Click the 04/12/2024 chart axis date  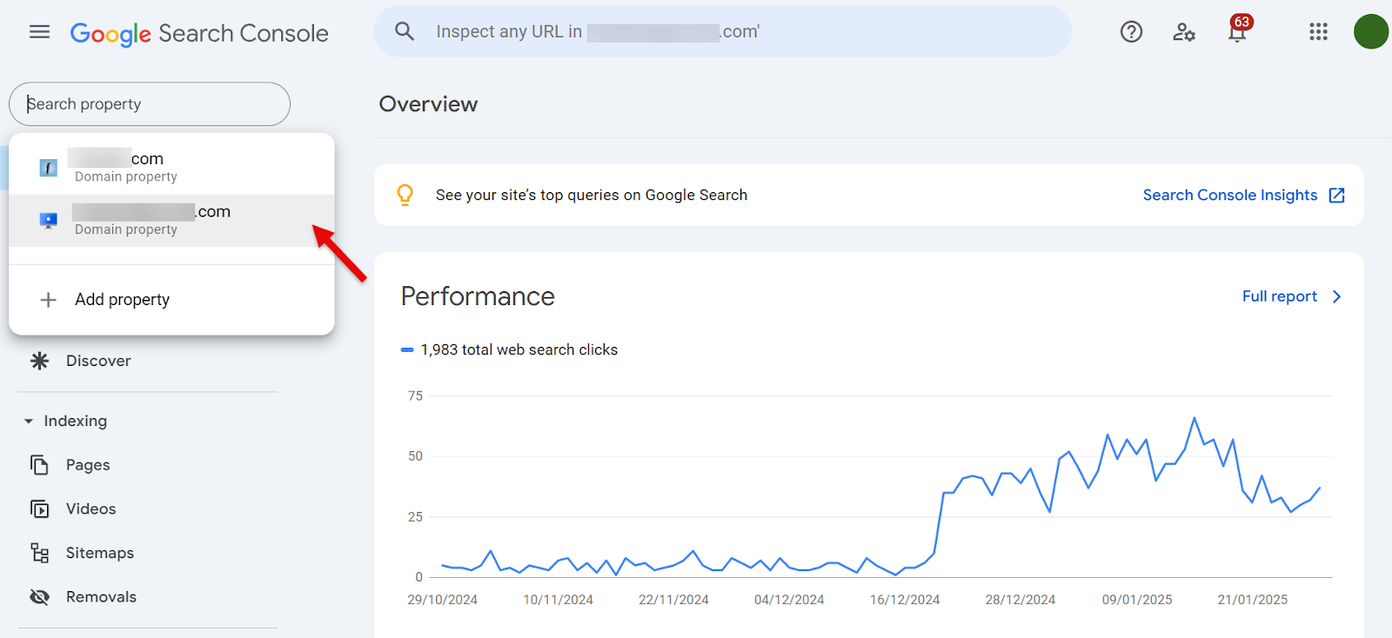789,600
